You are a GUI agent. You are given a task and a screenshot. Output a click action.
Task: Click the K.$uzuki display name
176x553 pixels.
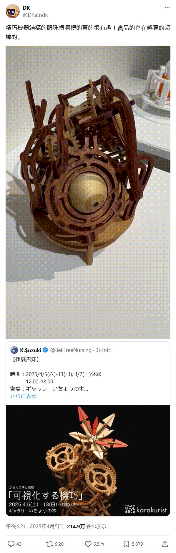tap(31, 350)
